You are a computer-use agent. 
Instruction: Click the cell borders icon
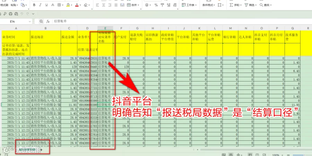point(59,5)
